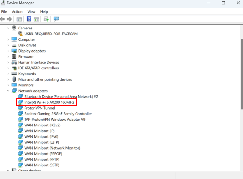The height and width of the screenshot is (179, 243).
Task: Click the Back navigation arrow
Action: pyautogui.click(x=3, y=19)
